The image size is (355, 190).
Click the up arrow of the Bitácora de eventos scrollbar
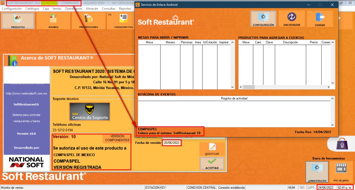coord(333,98)
